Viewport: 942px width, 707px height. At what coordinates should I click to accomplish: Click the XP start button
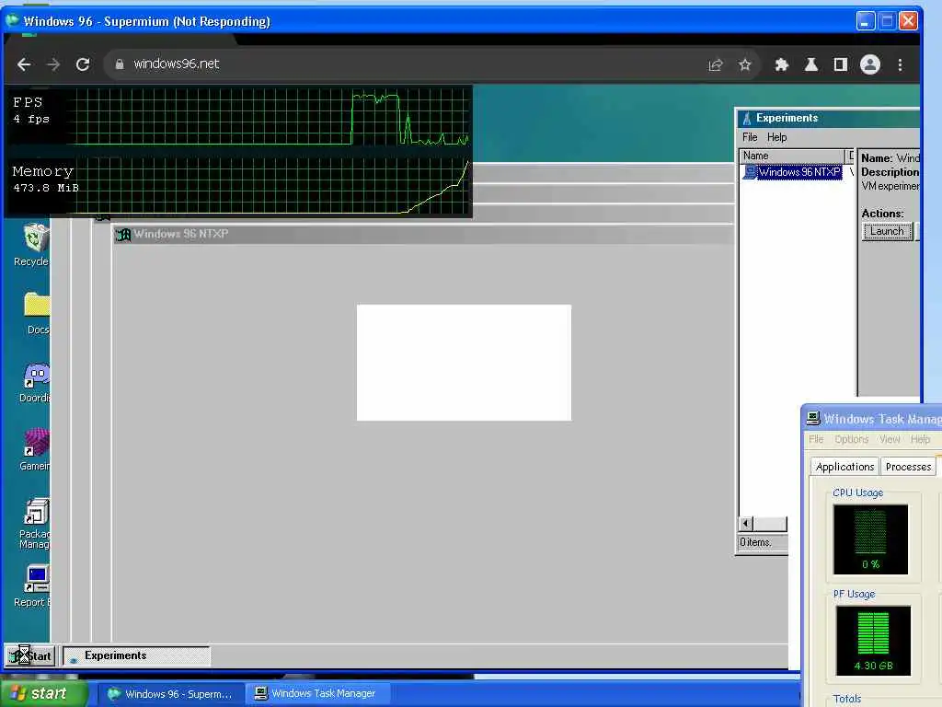44,694
